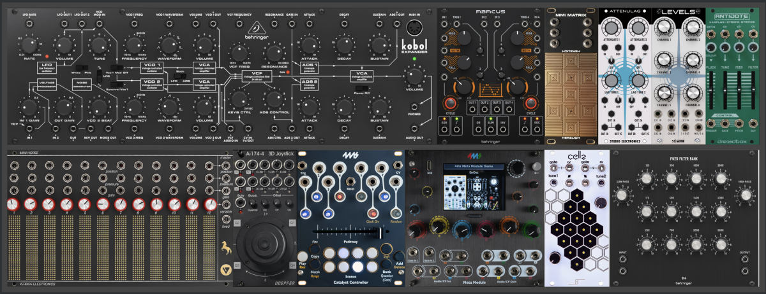The height and width of the screenshot is (294, 766).
Task: Click the LAG TIME 1 knob
Action: [x=611, y=81]
